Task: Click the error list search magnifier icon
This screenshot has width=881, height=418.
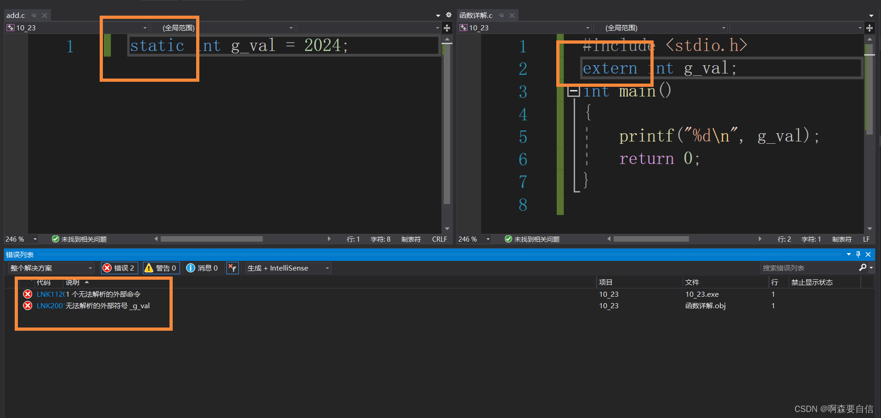Action: click(x=863, y=267)
